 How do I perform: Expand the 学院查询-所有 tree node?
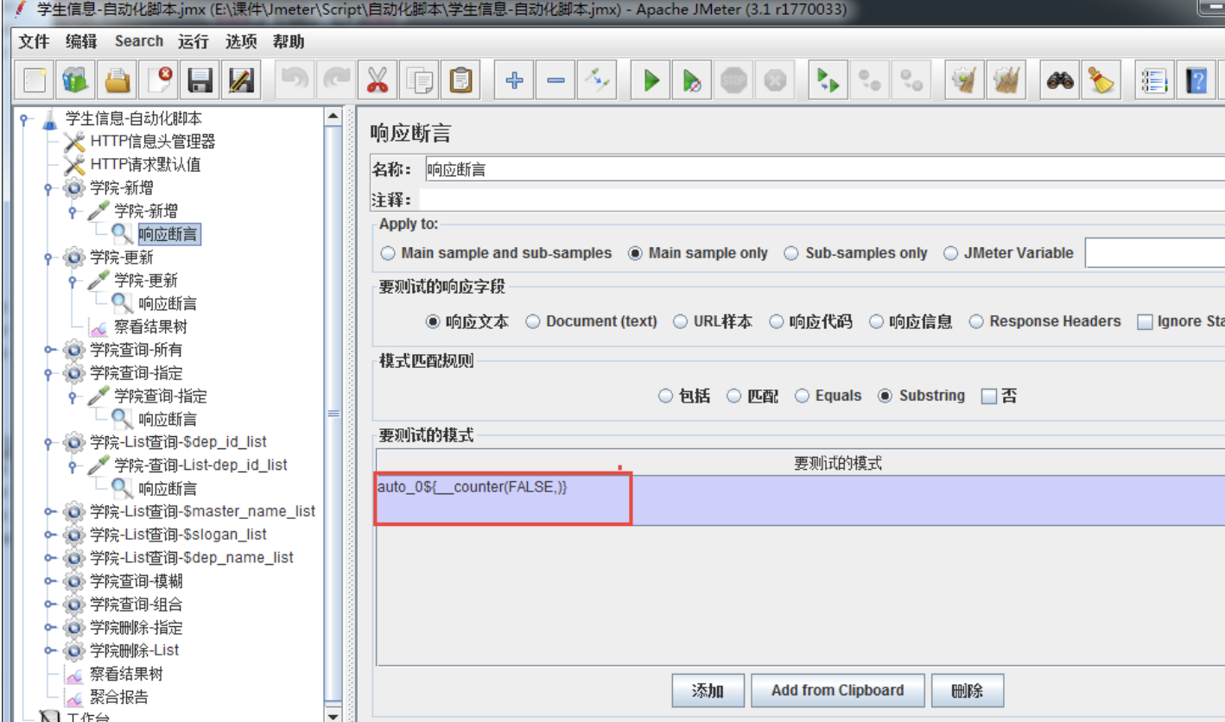tap(50, 350)
